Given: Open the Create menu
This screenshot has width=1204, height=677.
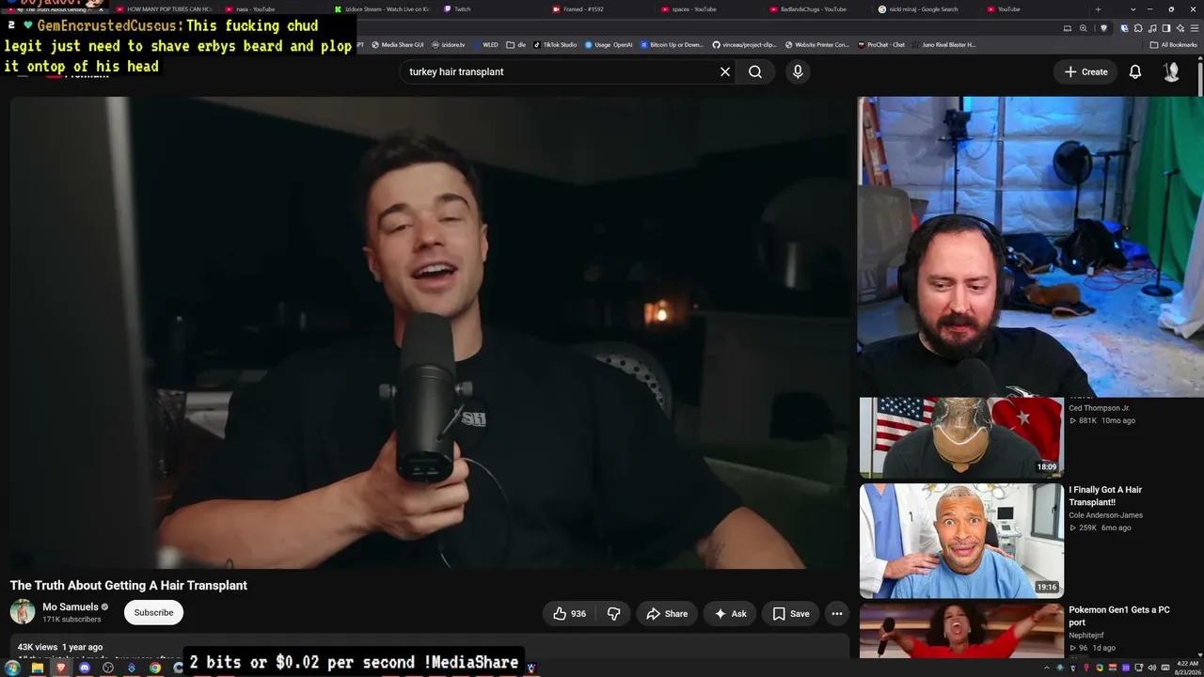Looking at the screenshot, I should click(1086, 71).
